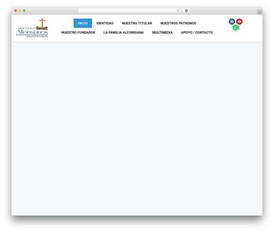Screen dimensions: 274x232
Task: Open NUESTROS PATRONOS in the navigation
Action: coord(178,23)
